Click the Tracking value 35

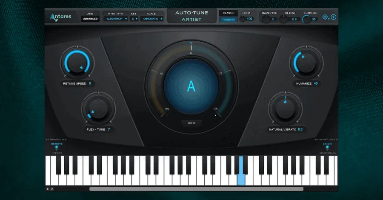point(314,19)
